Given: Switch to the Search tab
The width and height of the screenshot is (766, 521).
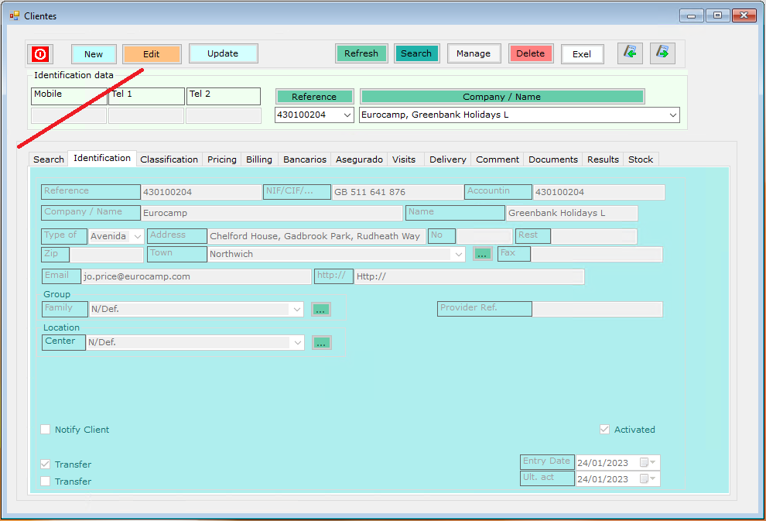Looking at the screenshot, I should (49, 159).
